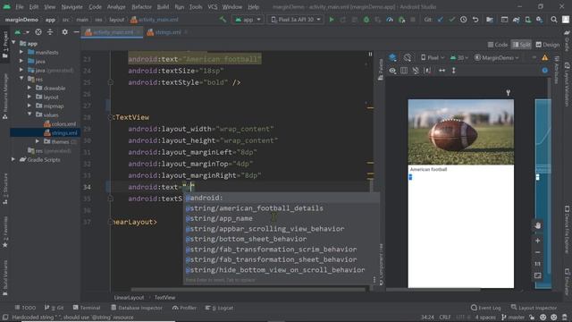Toggle the Project tool window side tab
Viewport: 572px width, 322px height.
pyautogui.click(x=5, y=45)
